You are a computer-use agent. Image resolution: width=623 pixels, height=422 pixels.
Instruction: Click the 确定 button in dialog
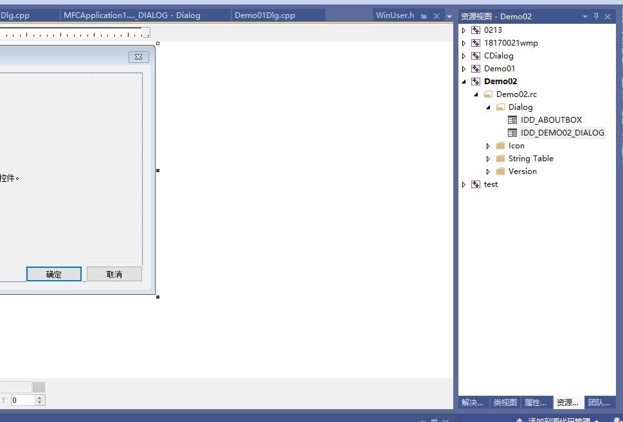point(54,274)
